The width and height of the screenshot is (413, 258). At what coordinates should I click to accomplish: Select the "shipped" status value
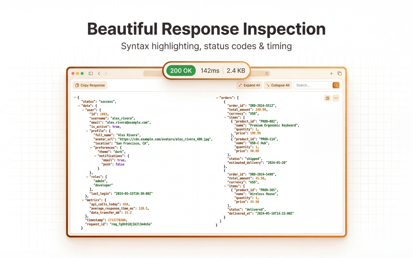click(x=253, y=159)
